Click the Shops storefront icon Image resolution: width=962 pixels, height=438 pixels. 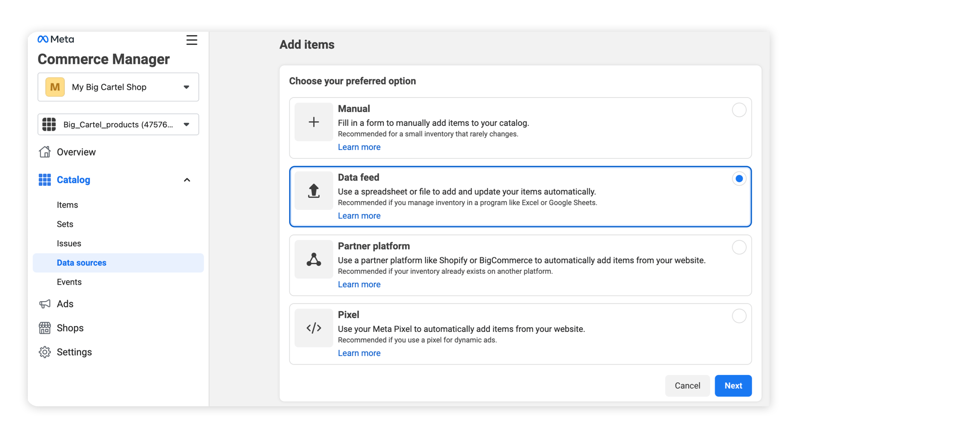45,328
